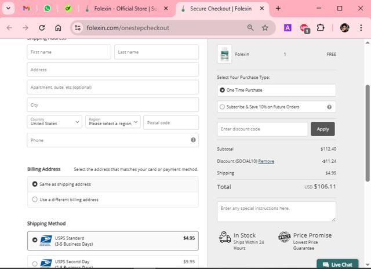
Task: Show the Phone field help tooltip icon
Action: pyautogui.click(x=193, y=140)
